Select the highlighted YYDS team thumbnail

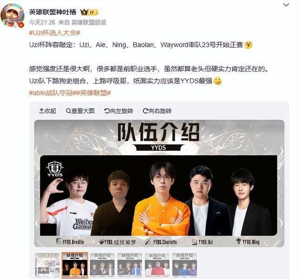coord(75,264)
